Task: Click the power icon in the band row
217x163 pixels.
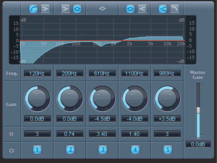Action: coord(12,150)
